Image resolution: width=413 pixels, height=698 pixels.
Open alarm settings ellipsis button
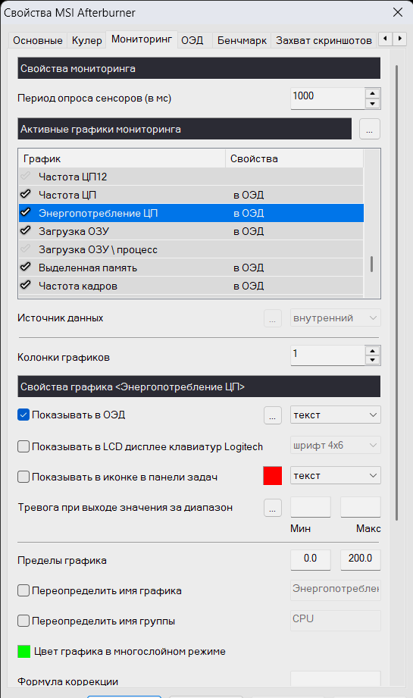point(272,508)
